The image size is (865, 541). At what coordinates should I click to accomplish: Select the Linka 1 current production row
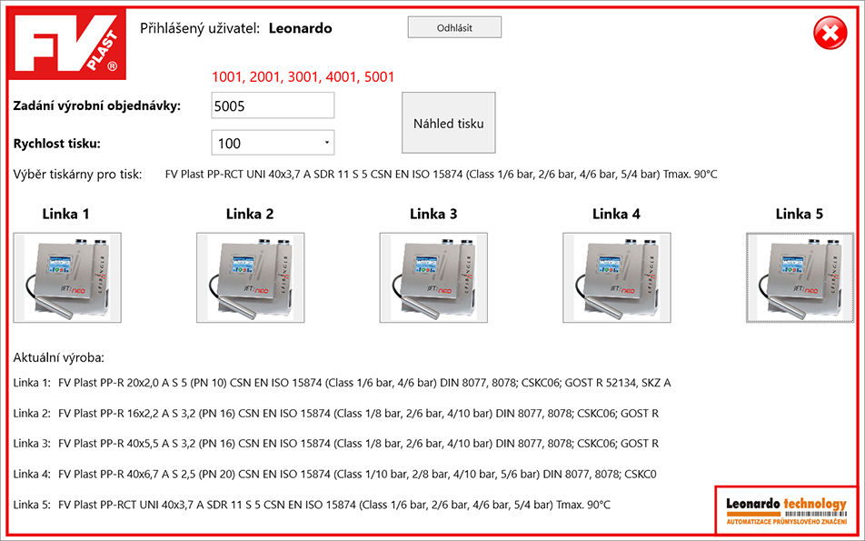point(342,383)
